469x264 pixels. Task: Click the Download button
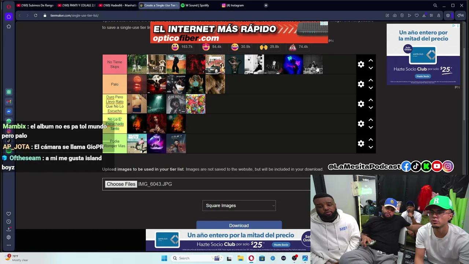(239, 225)
